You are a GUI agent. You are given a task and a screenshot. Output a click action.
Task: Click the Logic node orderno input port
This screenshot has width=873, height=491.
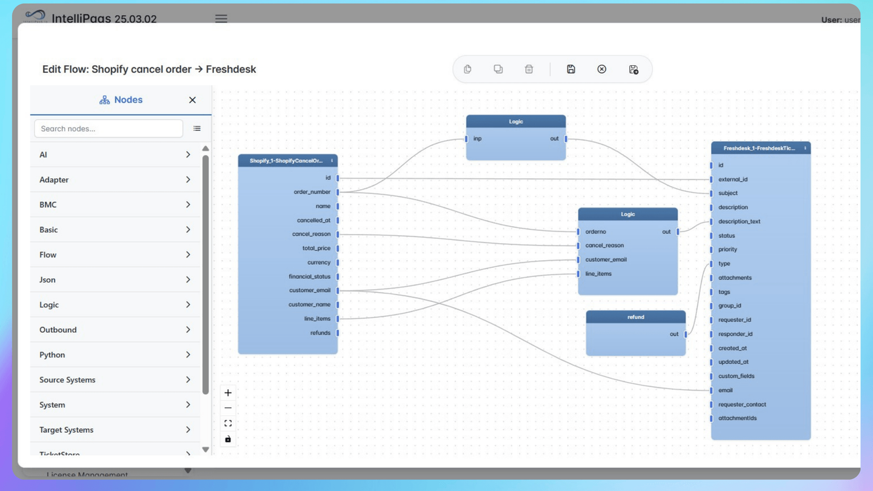tap(578, 232)
